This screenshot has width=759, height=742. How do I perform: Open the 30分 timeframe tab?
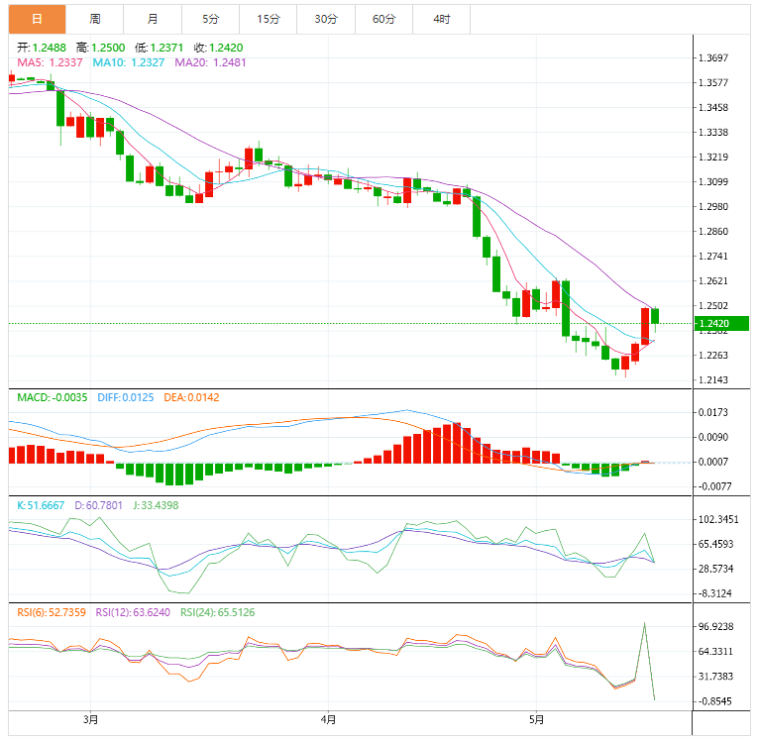pyautogui.click(x=326, y=19)
